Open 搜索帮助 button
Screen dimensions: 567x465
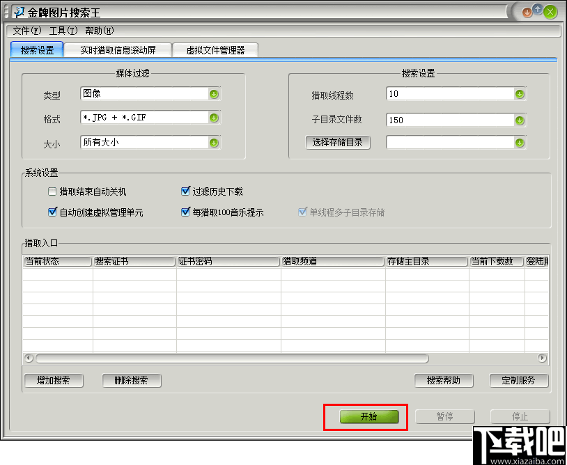click(444, 381)
